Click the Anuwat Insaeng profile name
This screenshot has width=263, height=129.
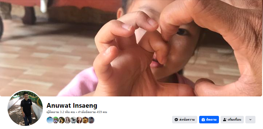(x=72, y=106)
